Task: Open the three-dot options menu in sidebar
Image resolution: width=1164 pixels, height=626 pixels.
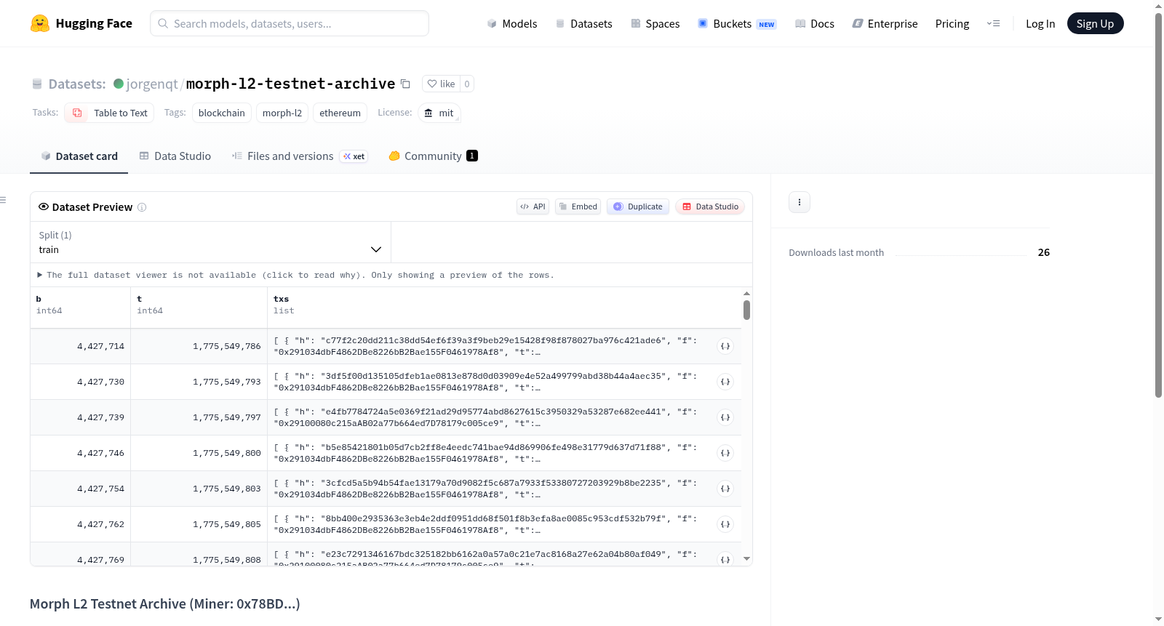Action: pyautogui.click(x=800, y=202)
